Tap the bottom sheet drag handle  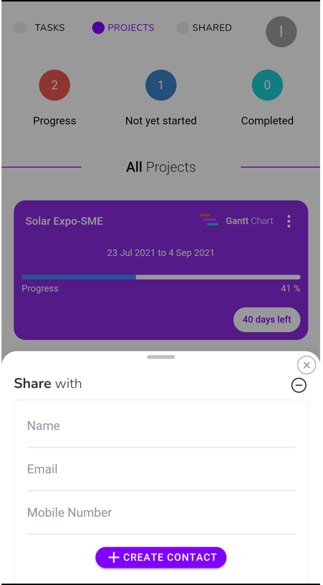[161, 357]
